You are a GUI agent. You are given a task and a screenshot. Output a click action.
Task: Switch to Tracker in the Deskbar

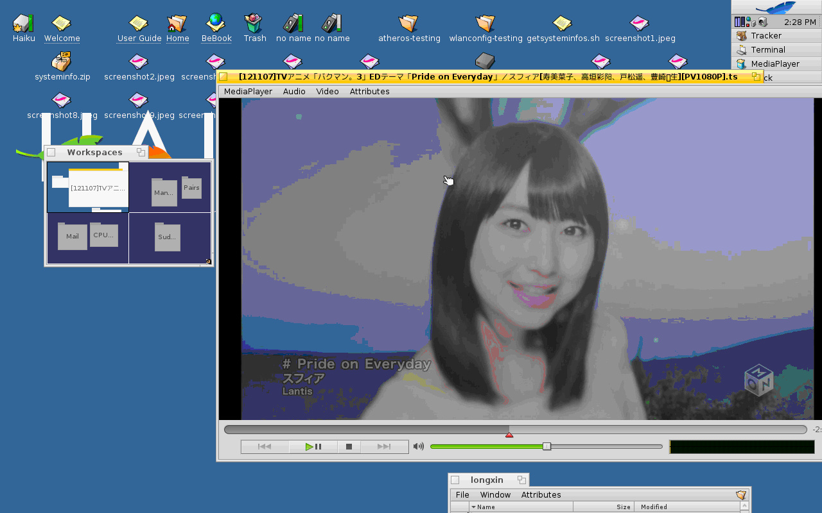click(776, 35)
